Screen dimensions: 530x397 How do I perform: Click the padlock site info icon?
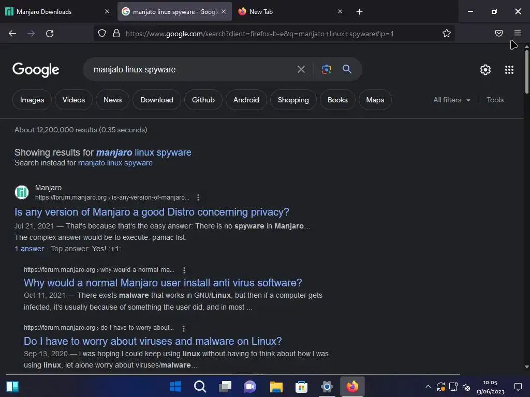click(x=116, y=33)
